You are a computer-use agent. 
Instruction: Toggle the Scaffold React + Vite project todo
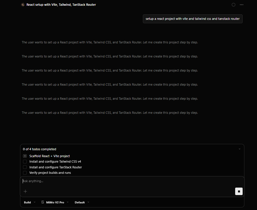(x=25, y=156)
